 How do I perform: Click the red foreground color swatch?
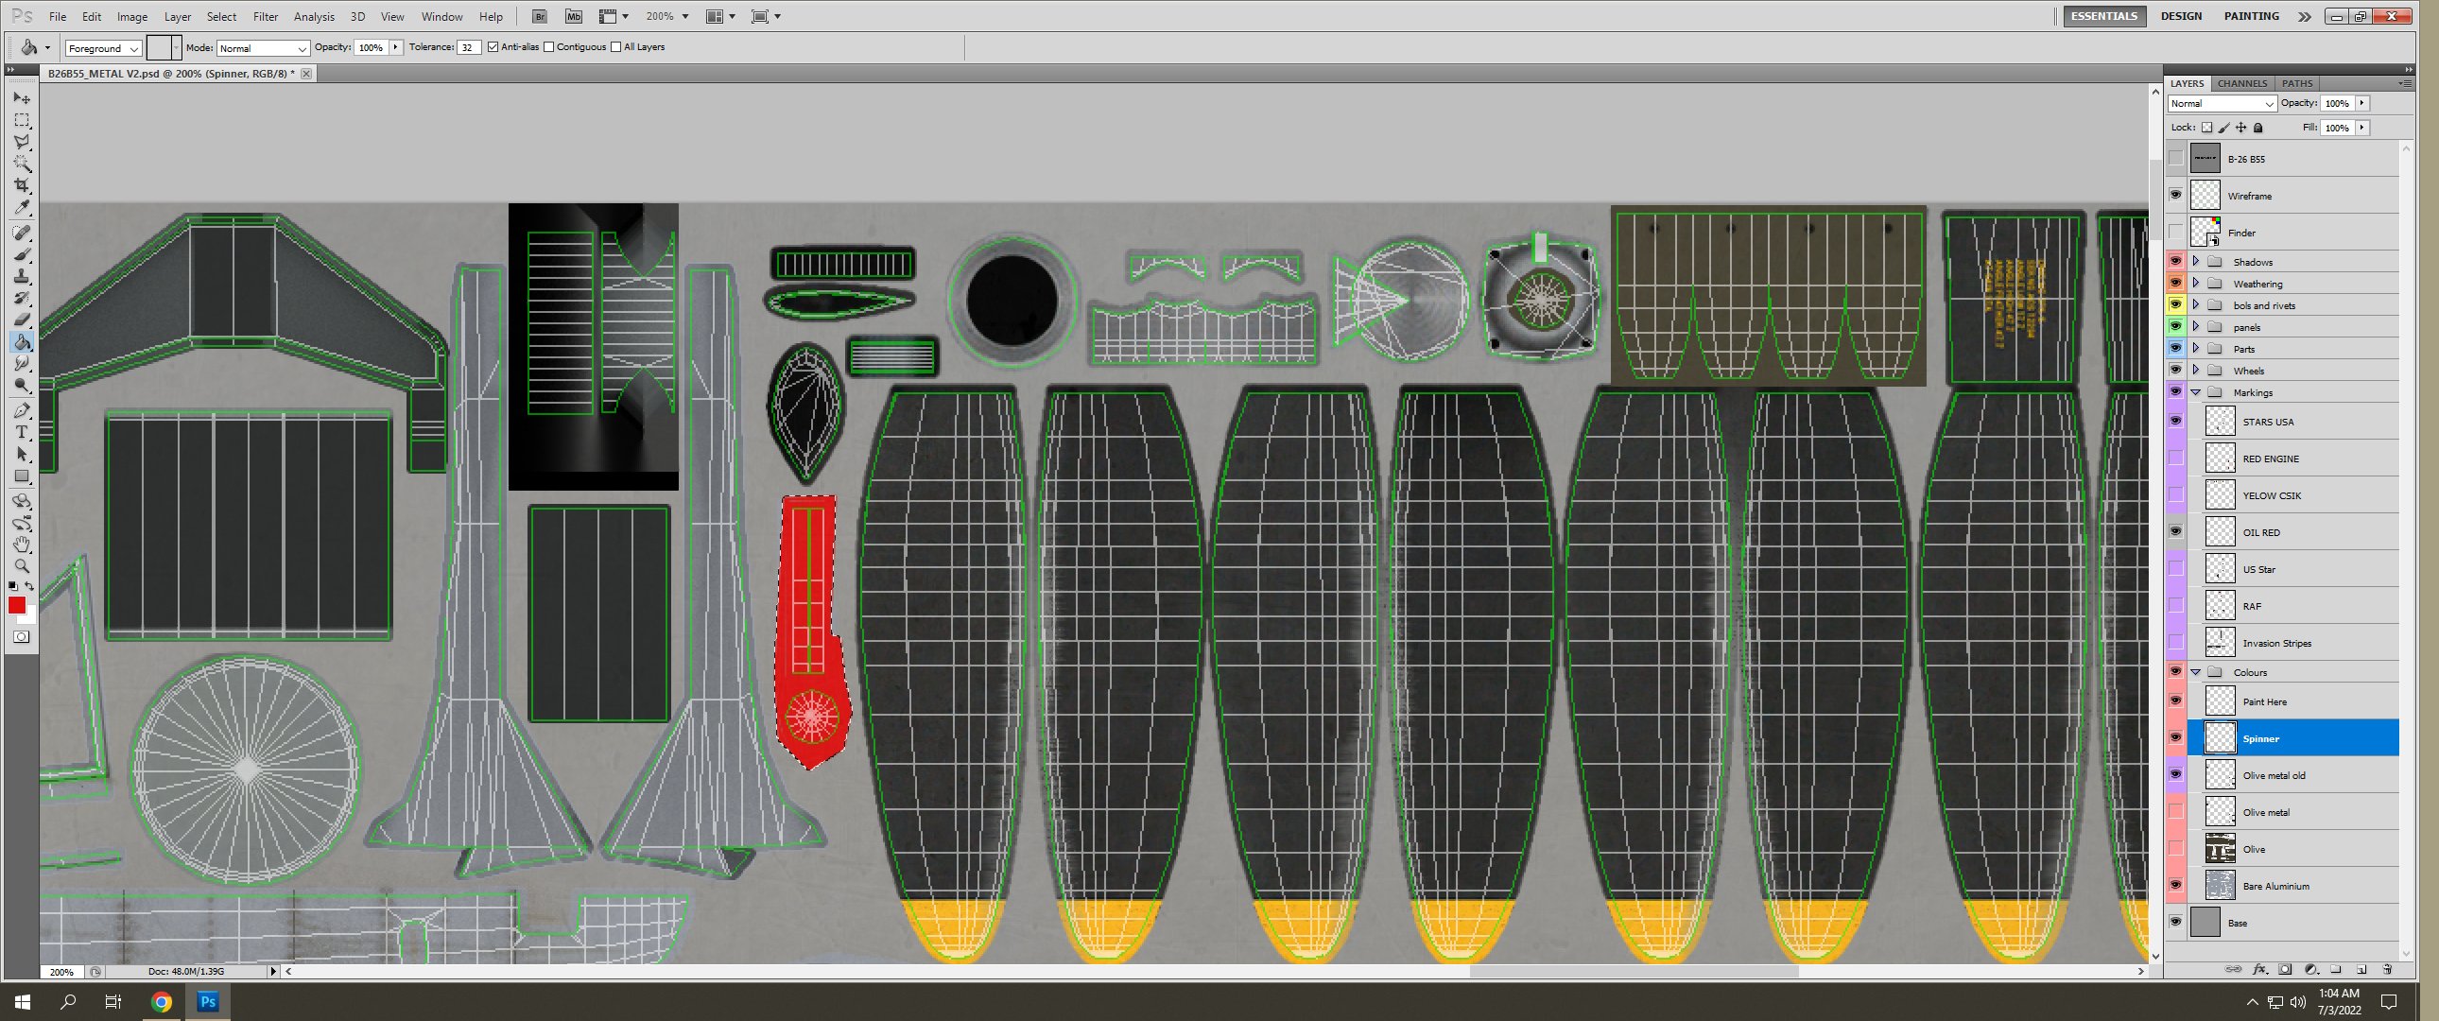[x=16, y=605]
